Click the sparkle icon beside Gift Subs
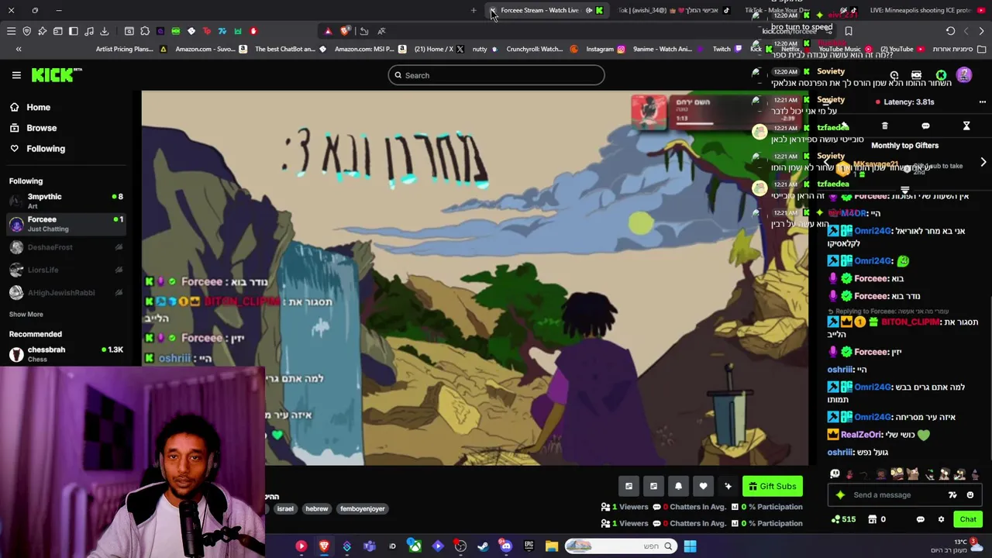The image size is (992, 558). tap(728, 486)
